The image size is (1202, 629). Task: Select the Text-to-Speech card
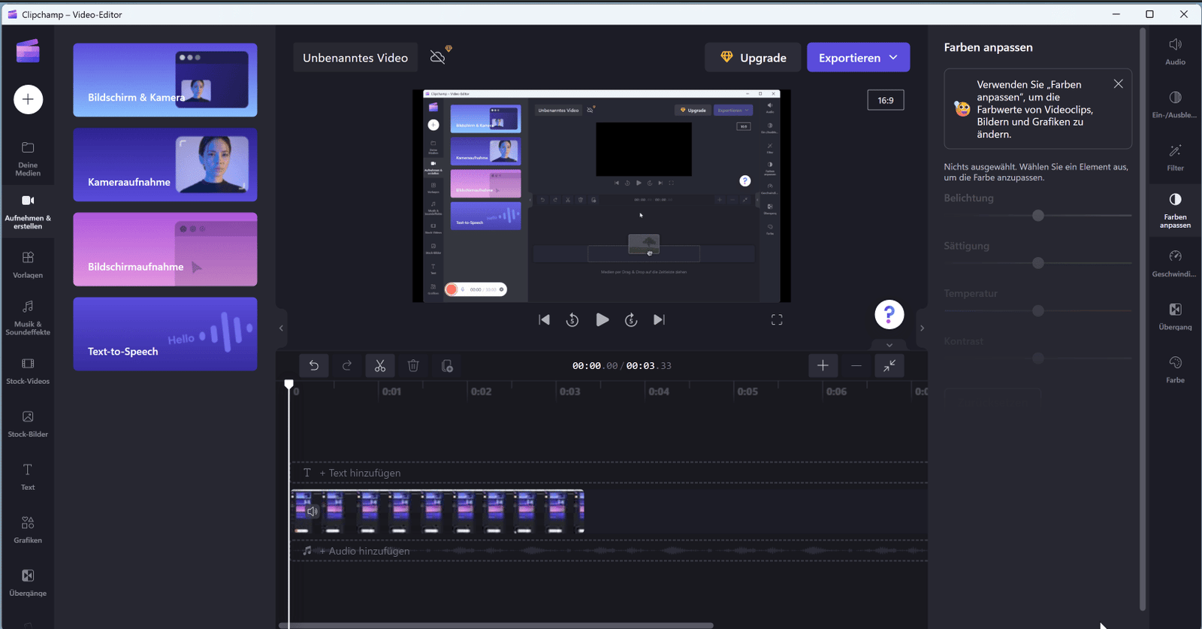tap(165, 334)
